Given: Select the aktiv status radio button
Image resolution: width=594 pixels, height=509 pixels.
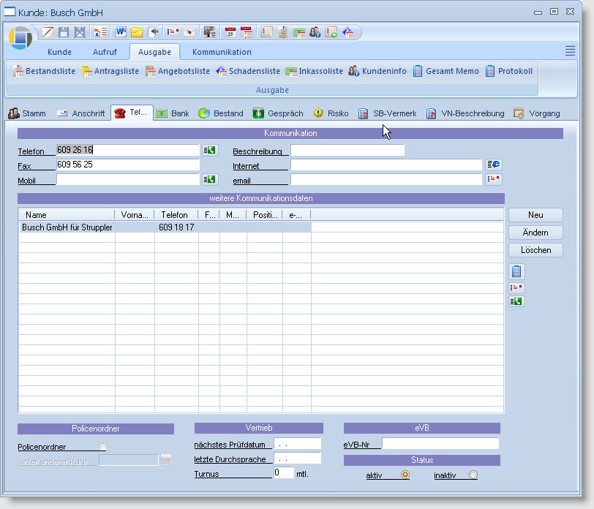Looking at the screenshot, I should 405,475.
